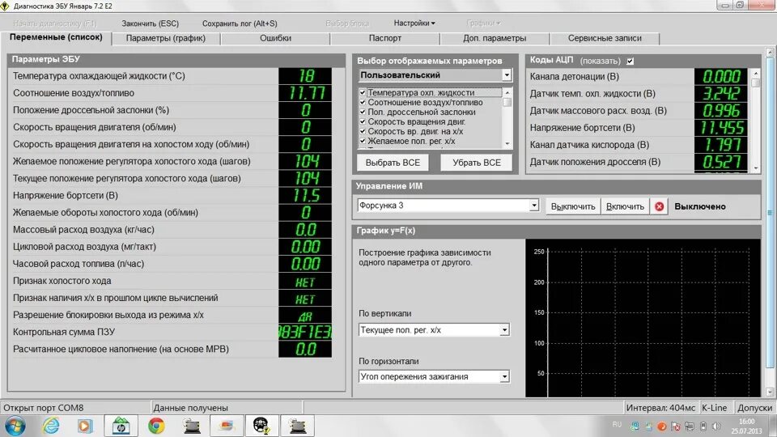Click the Убрать ВСЕ button
The image size is (777, 437).
pyautogui.click(x=476, y=163)
